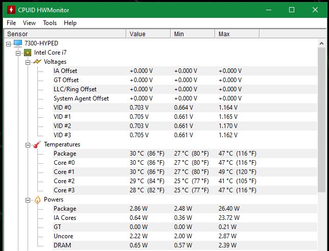Select the Core #0 row

(x=185, y=163)
